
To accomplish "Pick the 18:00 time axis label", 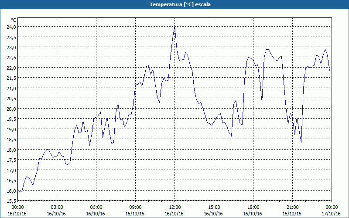I will (x=253, y=208).
